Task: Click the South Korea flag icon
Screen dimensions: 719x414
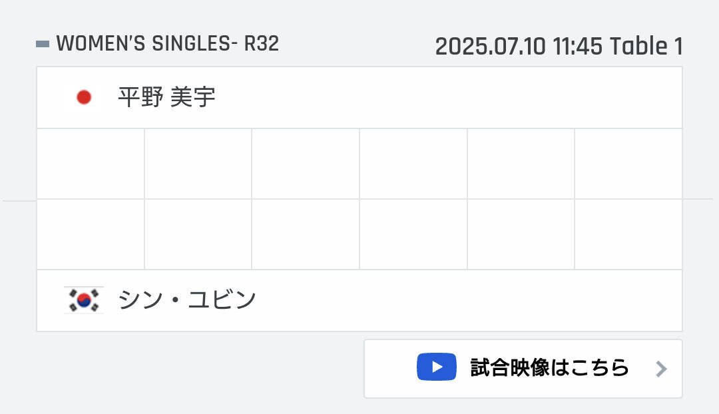Action: point(84,300)
